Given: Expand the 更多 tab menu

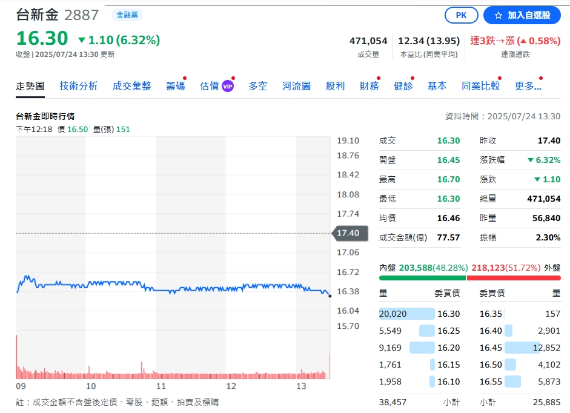Looking at the screenshot, I should (x=528, y=86).
